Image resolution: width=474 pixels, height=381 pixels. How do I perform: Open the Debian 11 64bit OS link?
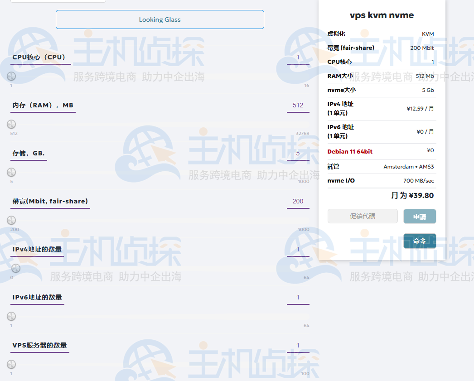350,151
